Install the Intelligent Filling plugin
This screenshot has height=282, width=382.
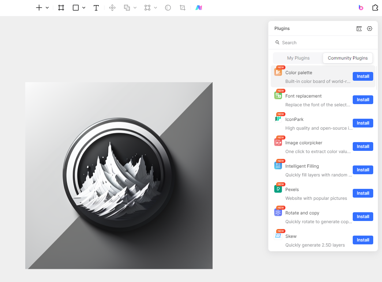(363, 170)
